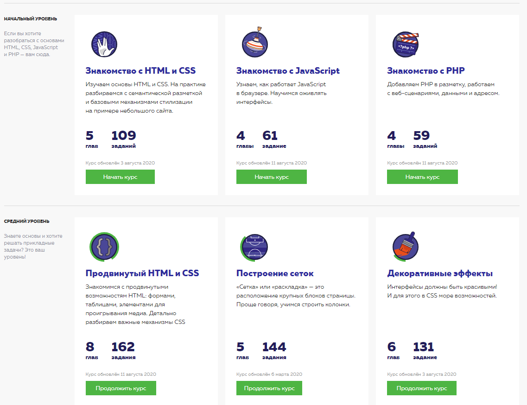Click the paintbrush decorative effects icon
527x405 pixels.
click(406, 247)
